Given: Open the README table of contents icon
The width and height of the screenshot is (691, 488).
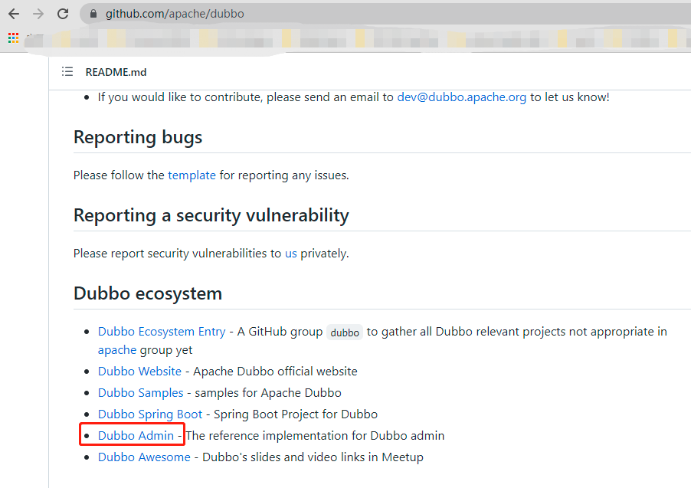Looking at the screenshot, I should (67, 71).
